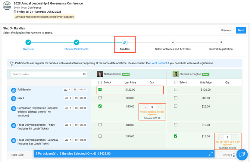
Task: Go to step 4 circle
Action: click(173, 43)
